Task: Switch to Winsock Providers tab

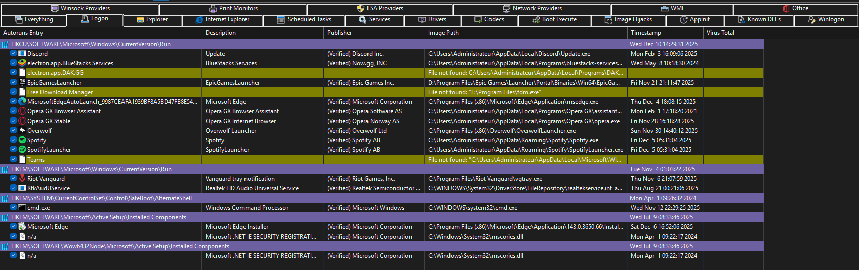Action: point(80,9)
